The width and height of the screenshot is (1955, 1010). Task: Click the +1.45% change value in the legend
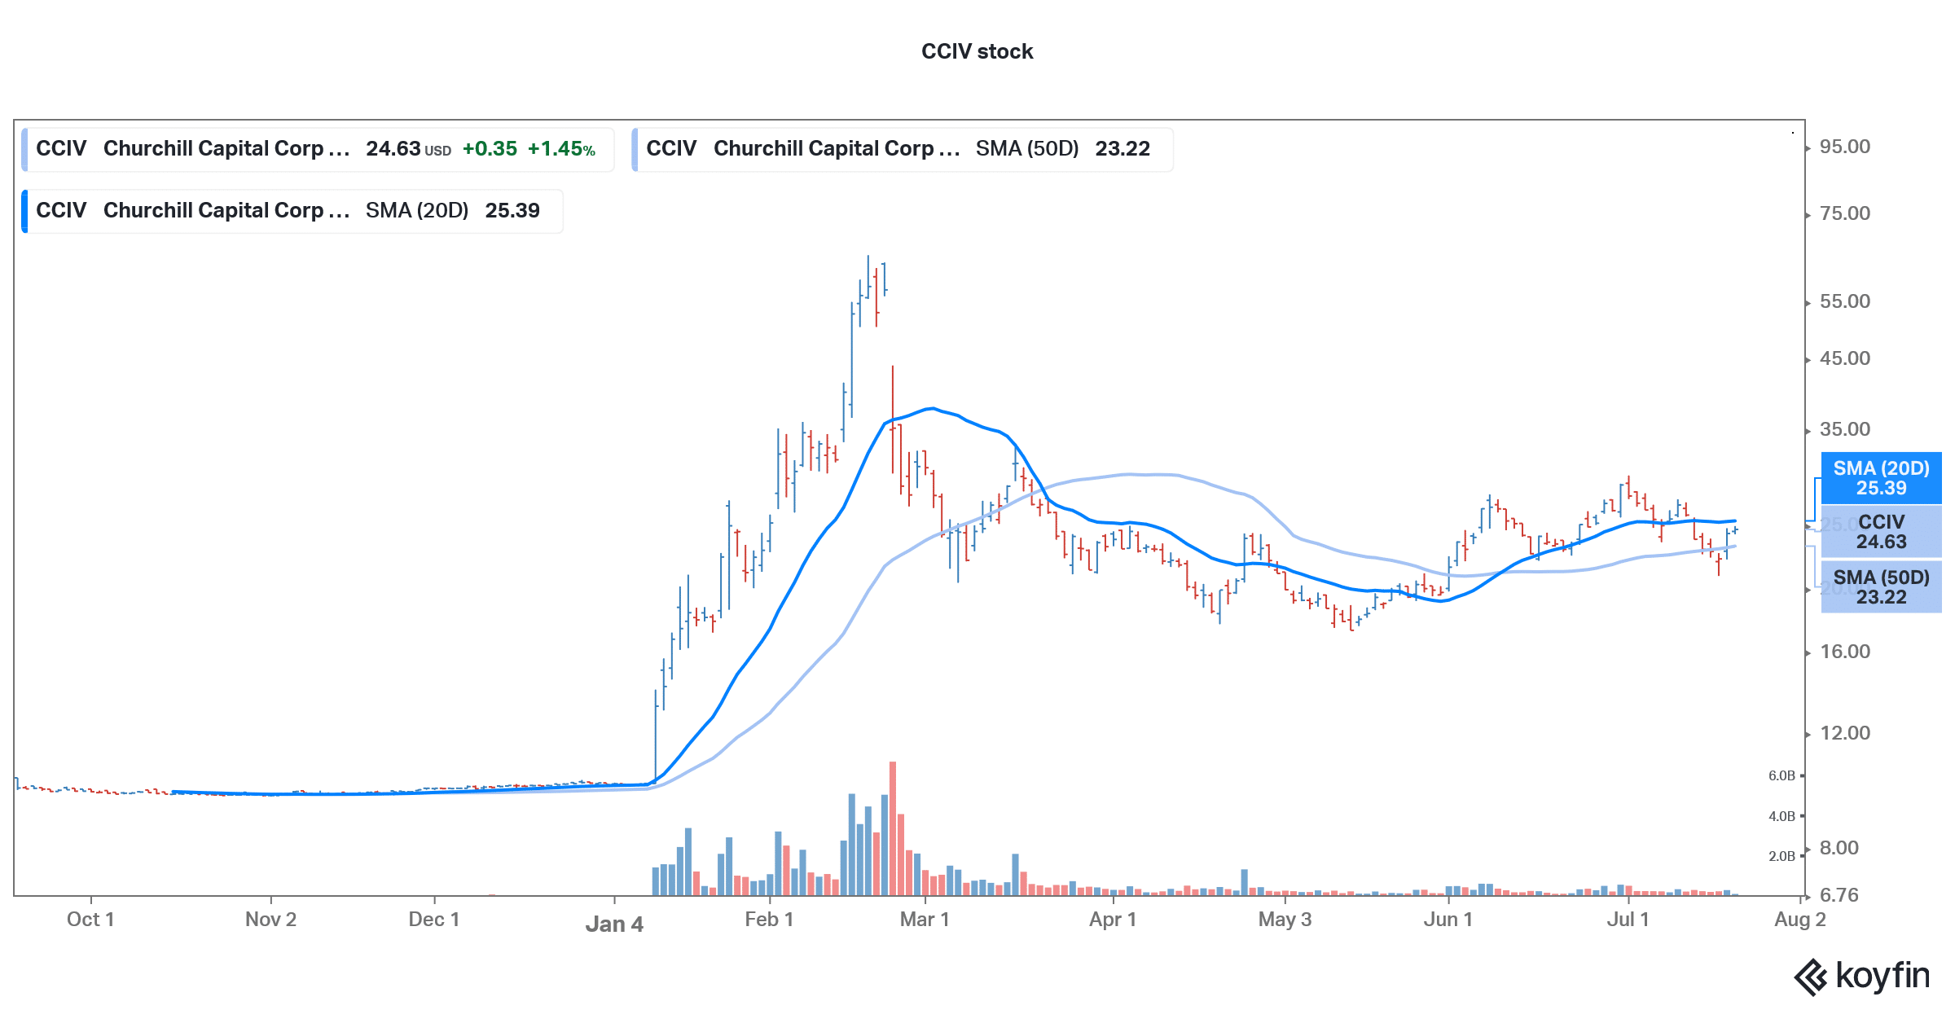point(561,149)
